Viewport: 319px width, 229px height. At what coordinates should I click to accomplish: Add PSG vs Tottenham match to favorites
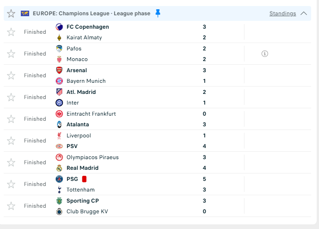click(11, 184)
